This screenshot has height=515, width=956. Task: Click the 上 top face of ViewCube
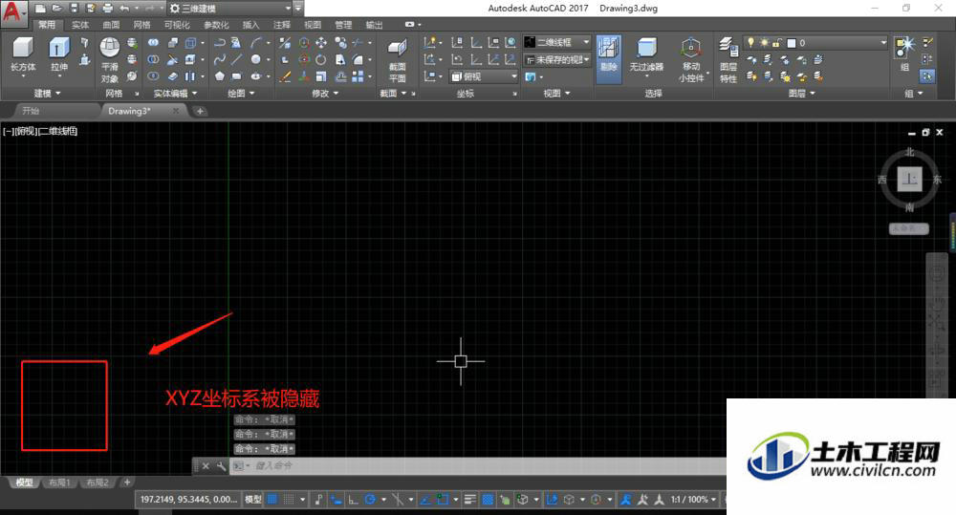click(909, 180)
